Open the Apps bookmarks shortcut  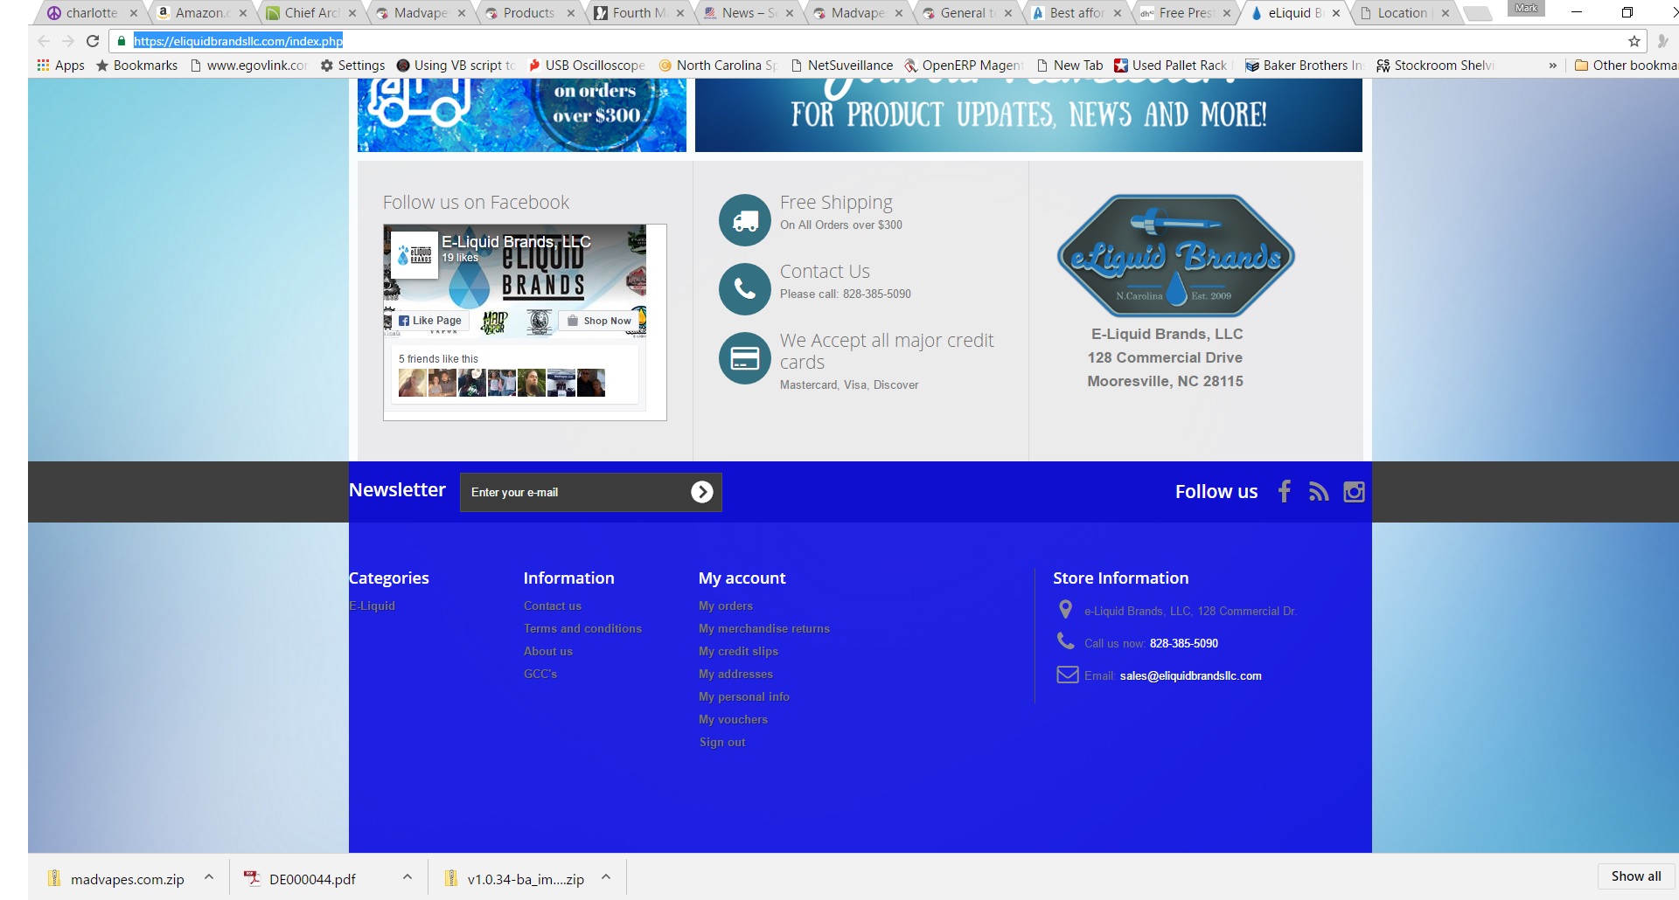coord(60,66)
